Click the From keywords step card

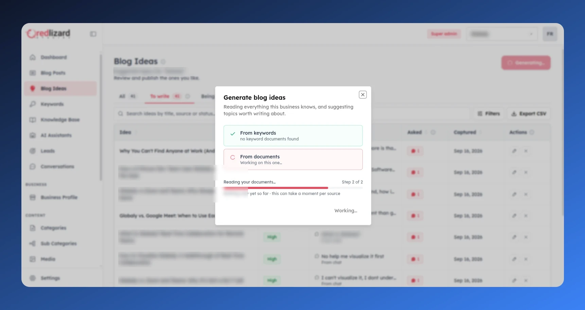pyautogui.click(x=293, y=136)
